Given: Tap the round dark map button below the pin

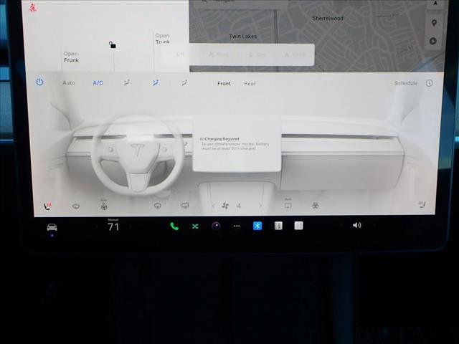Looking at the screenshot, I should (433, 41).
